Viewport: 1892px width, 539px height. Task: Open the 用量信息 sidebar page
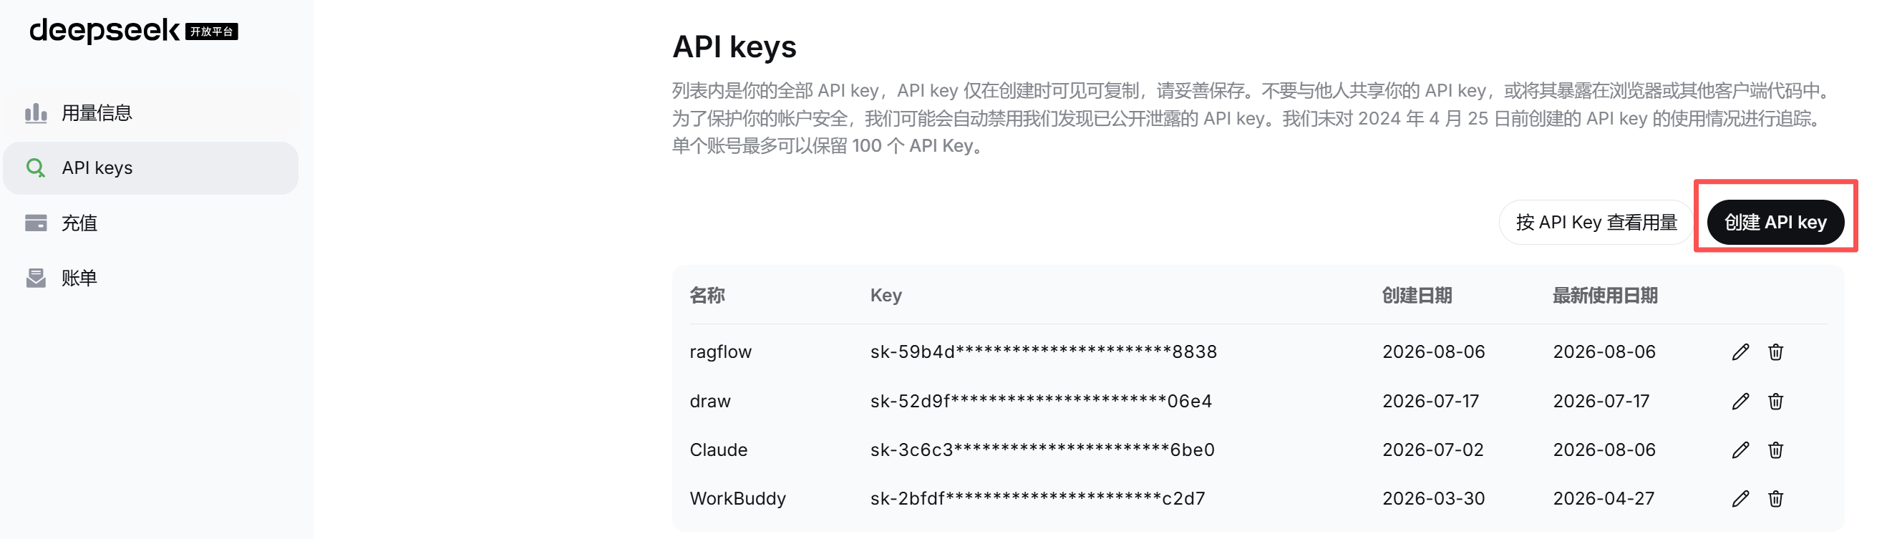[x=150, y=113]
